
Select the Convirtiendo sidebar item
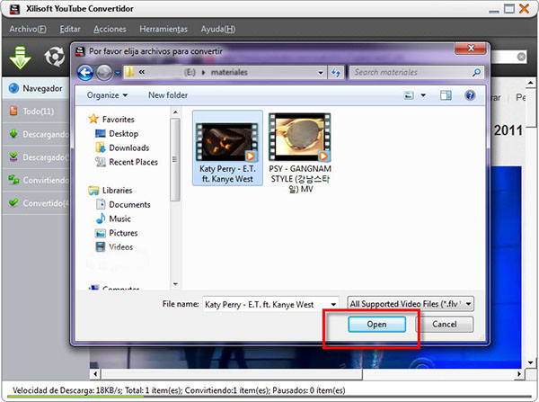(x=36, y=180)
